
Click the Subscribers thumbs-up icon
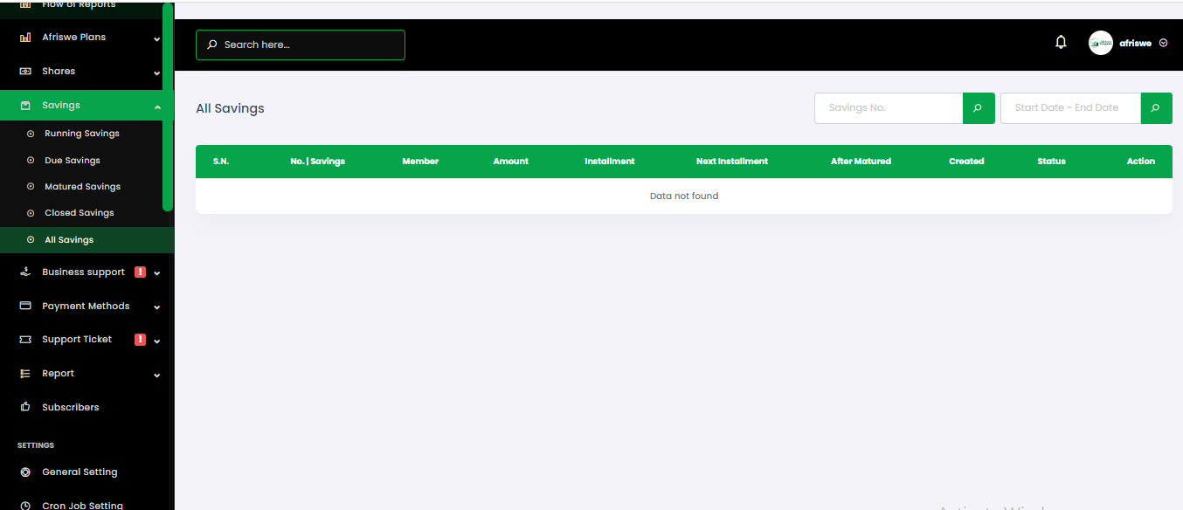pos(25,407)
